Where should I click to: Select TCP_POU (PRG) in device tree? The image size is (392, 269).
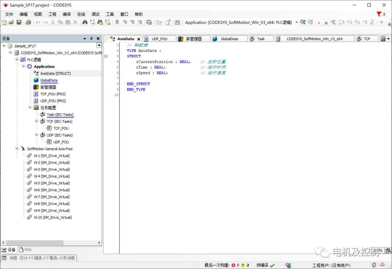(x=53, y=94)
